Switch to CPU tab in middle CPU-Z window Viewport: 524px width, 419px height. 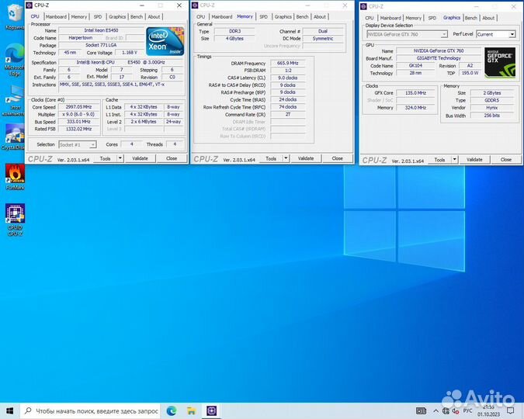tap(201, 17)
